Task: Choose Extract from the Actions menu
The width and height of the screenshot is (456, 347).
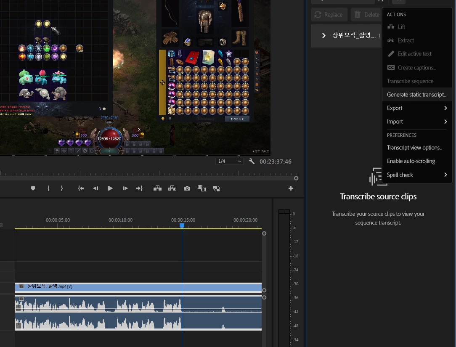Action: tap(417, 40)
